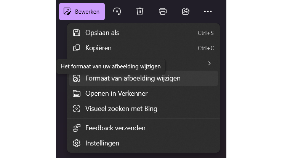Viewport: 282px width, 158px height.
Task: Select Formaat van afbeelding wijzigen
Action: [133, 78]
